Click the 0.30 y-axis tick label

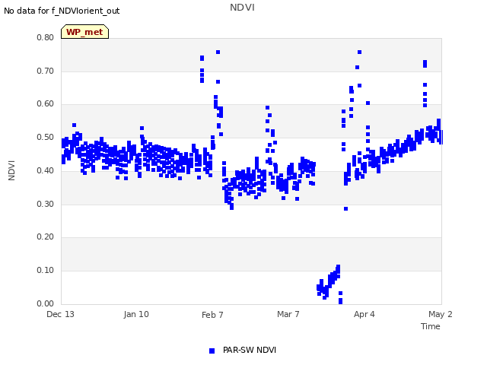click(46, 205)
